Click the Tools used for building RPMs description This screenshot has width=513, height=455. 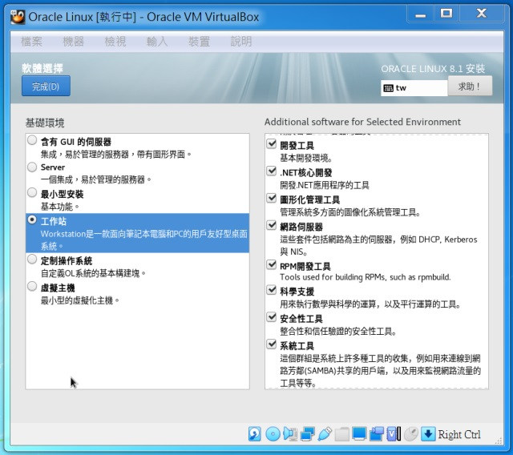point(366,277)
